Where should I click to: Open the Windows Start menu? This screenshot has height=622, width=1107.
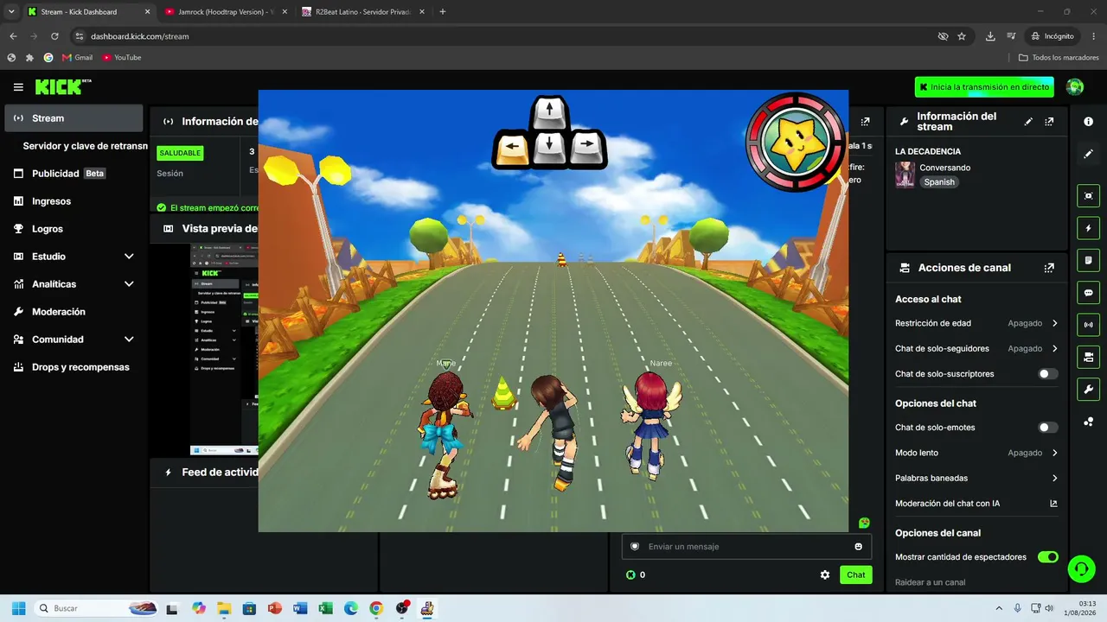tap(18, 608)
